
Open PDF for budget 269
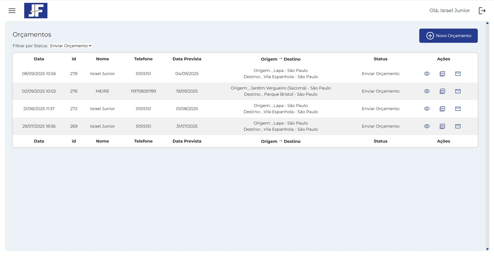[x=442, y=126]
